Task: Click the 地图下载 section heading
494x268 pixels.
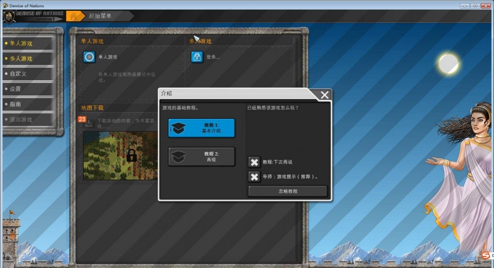Action: (92, 108)
